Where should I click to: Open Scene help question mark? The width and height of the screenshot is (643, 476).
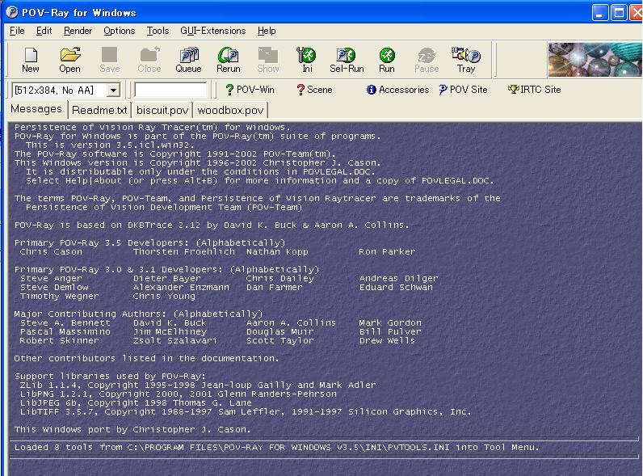click(x=300, y=90)
